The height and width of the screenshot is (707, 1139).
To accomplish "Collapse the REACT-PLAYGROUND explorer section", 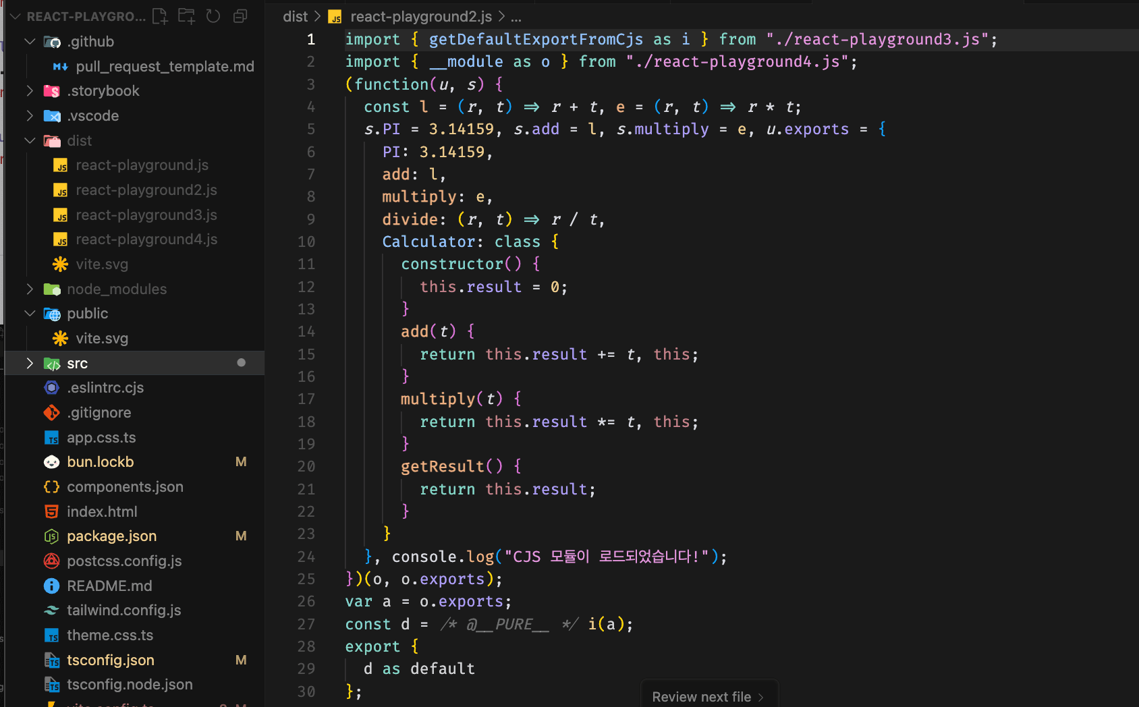I will pos(15,16).
